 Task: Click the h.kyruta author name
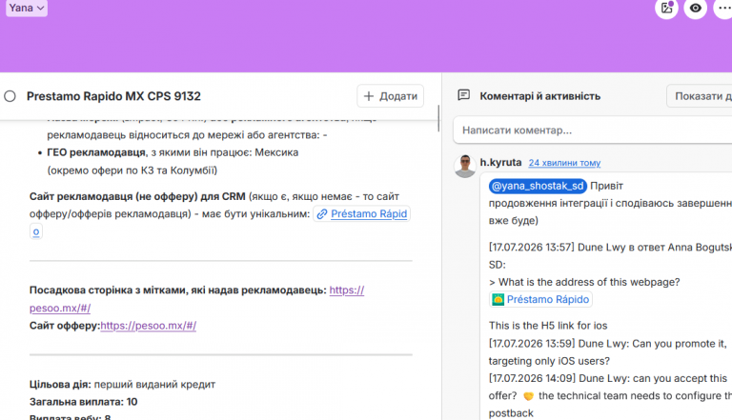(500, 163)
